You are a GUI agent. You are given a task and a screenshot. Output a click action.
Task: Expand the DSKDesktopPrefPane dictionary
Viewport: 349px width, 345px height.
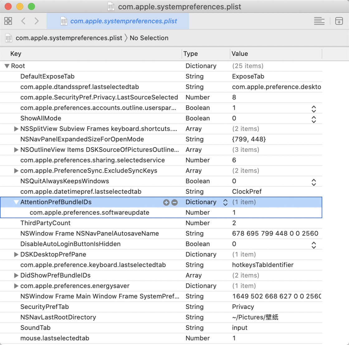(x=16, y=255)
